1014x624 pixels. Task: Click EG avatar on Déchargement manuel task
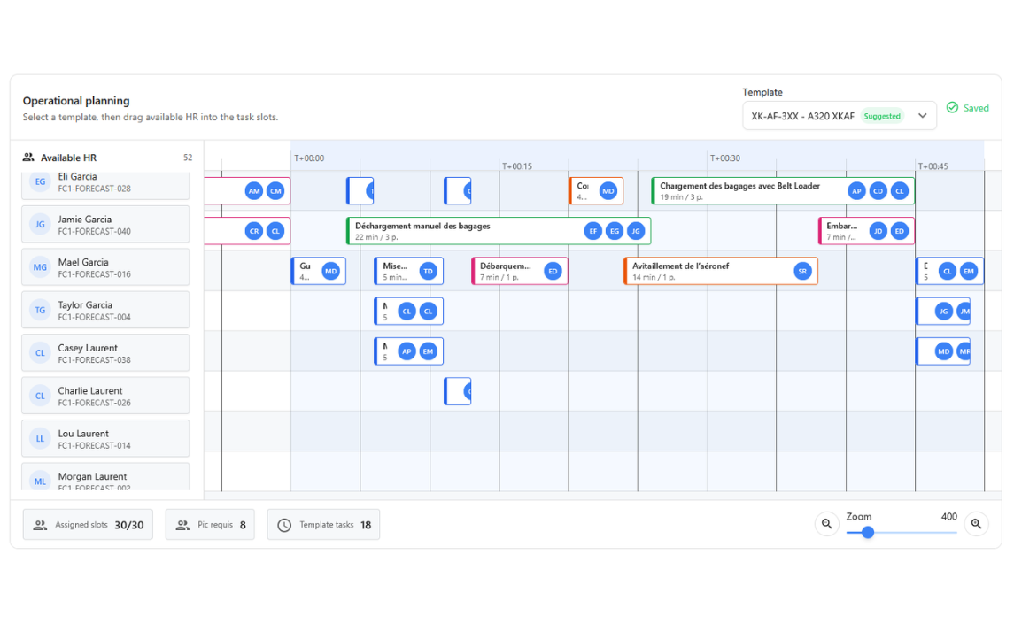(x=615, y=231)
